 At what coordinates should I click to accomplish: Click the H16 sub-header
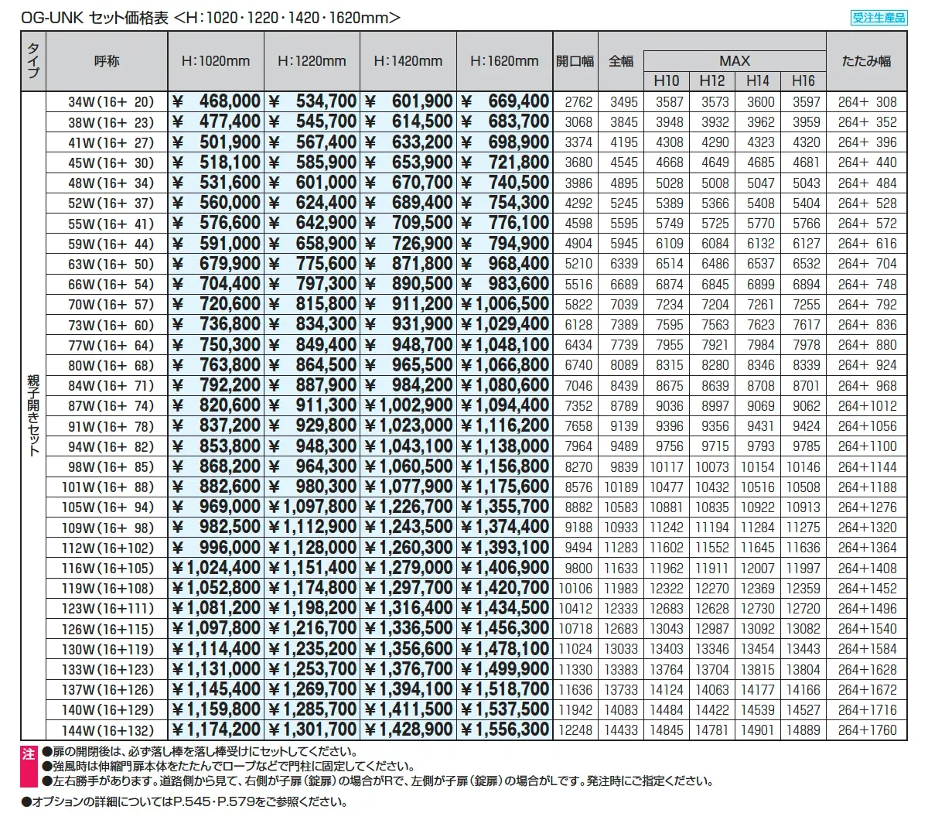point(803,80)
